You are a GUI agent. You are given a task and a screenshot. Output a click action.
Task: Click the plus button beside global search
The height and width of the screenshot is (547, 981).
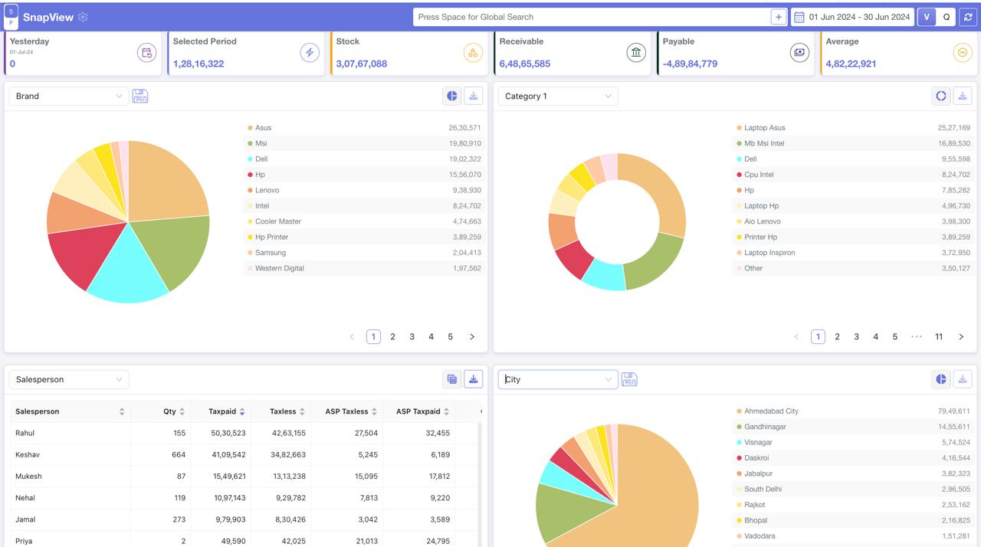click(x=779, y=17)
